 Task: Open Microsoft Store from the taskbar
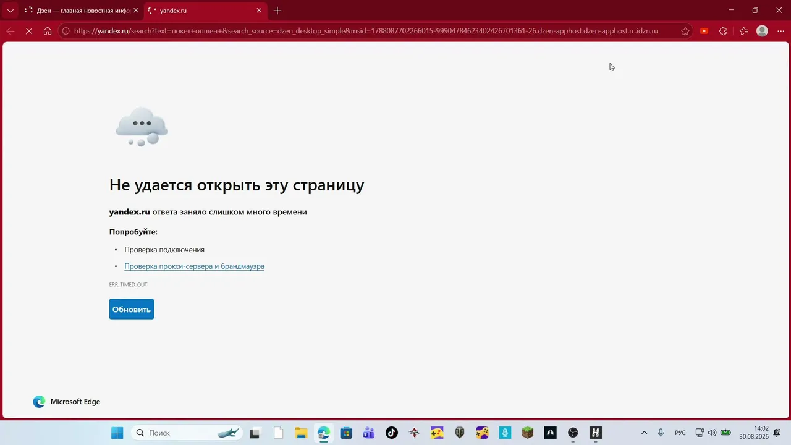346,433
